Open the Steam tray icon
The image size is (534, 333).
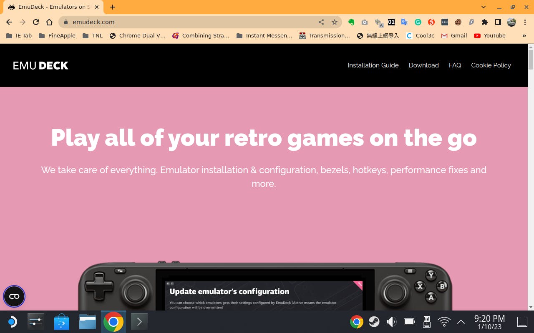tap(374, 322)
